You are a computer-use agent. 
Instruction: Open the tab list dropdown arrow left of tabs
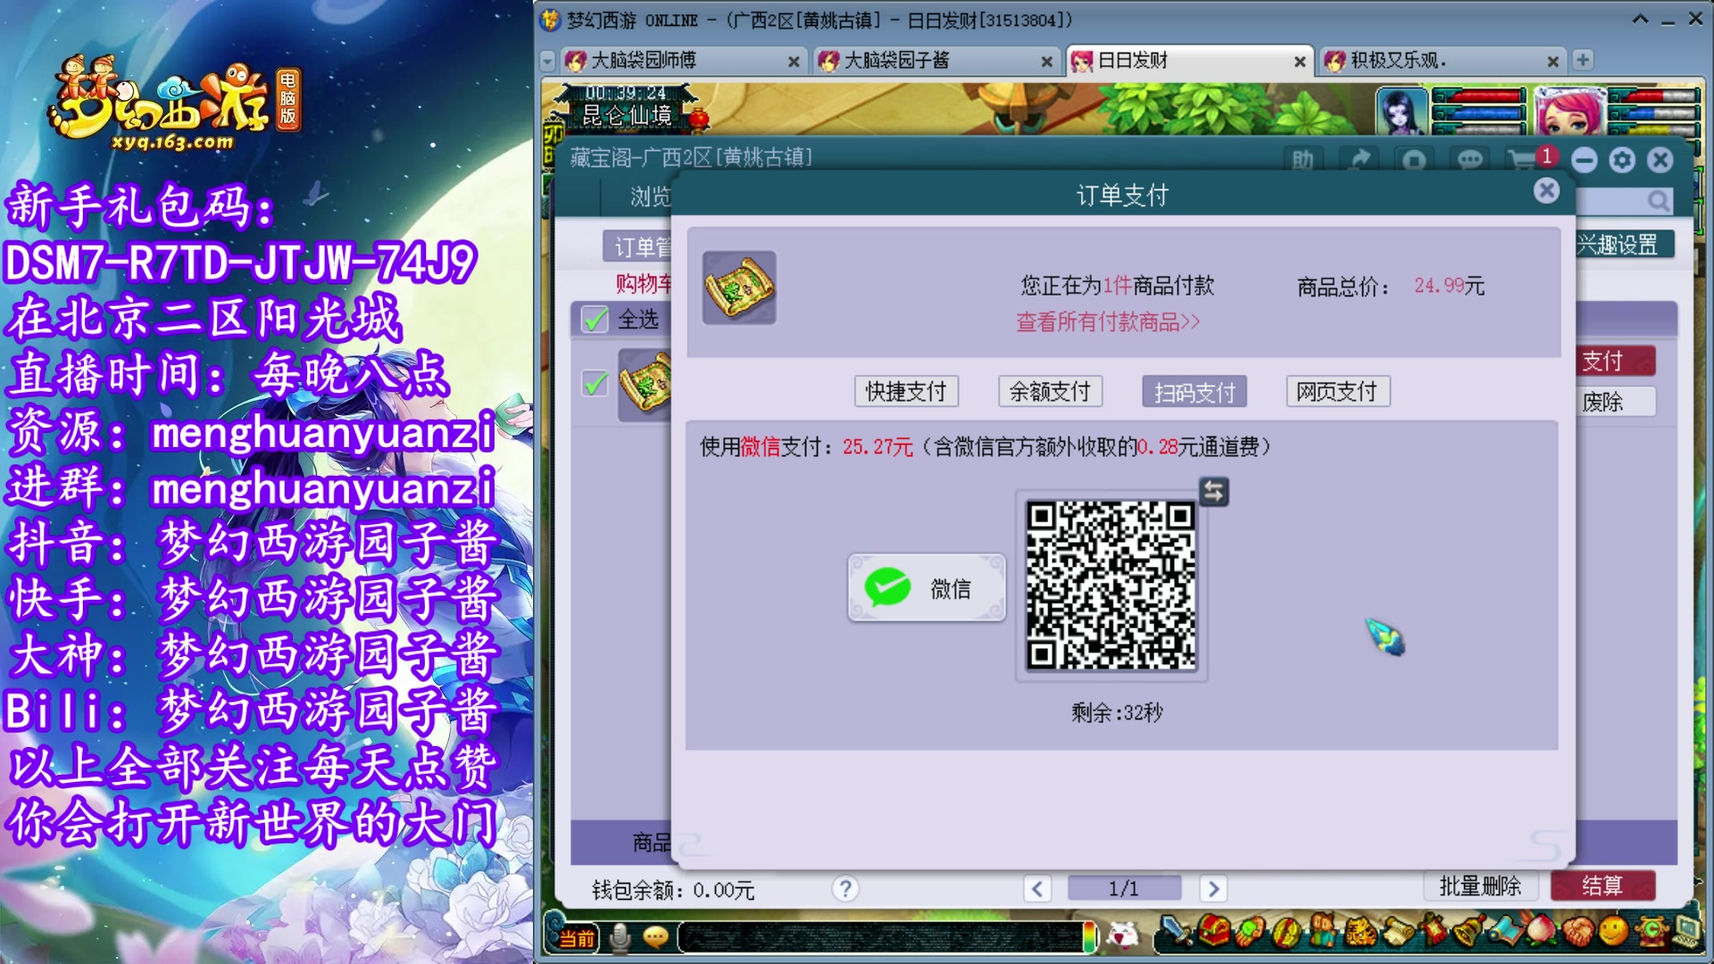point(547,61)
